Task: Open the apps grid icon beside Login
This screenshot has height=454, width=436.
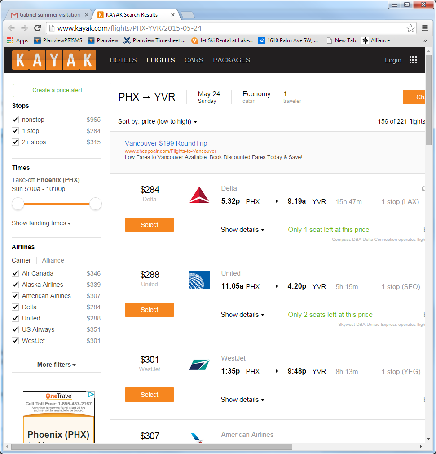Action: pos(413,60)
